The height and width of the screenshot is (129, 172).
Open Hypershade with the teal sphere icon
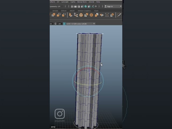(86, 6)
